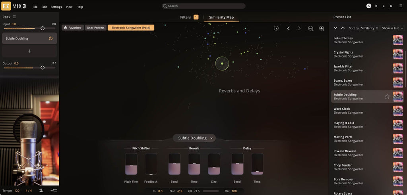Open the View menu
The height and width of the screenshot is (195, 407).
(x=69, y=7)
